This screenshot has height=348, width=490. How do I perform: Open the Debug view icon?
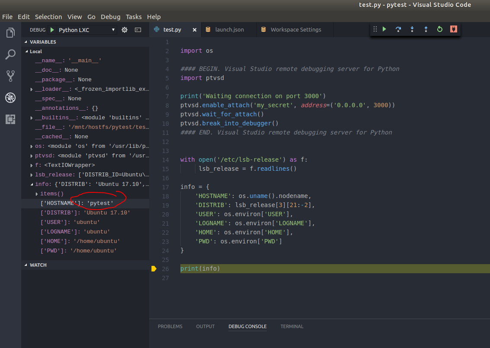(10, 98)
